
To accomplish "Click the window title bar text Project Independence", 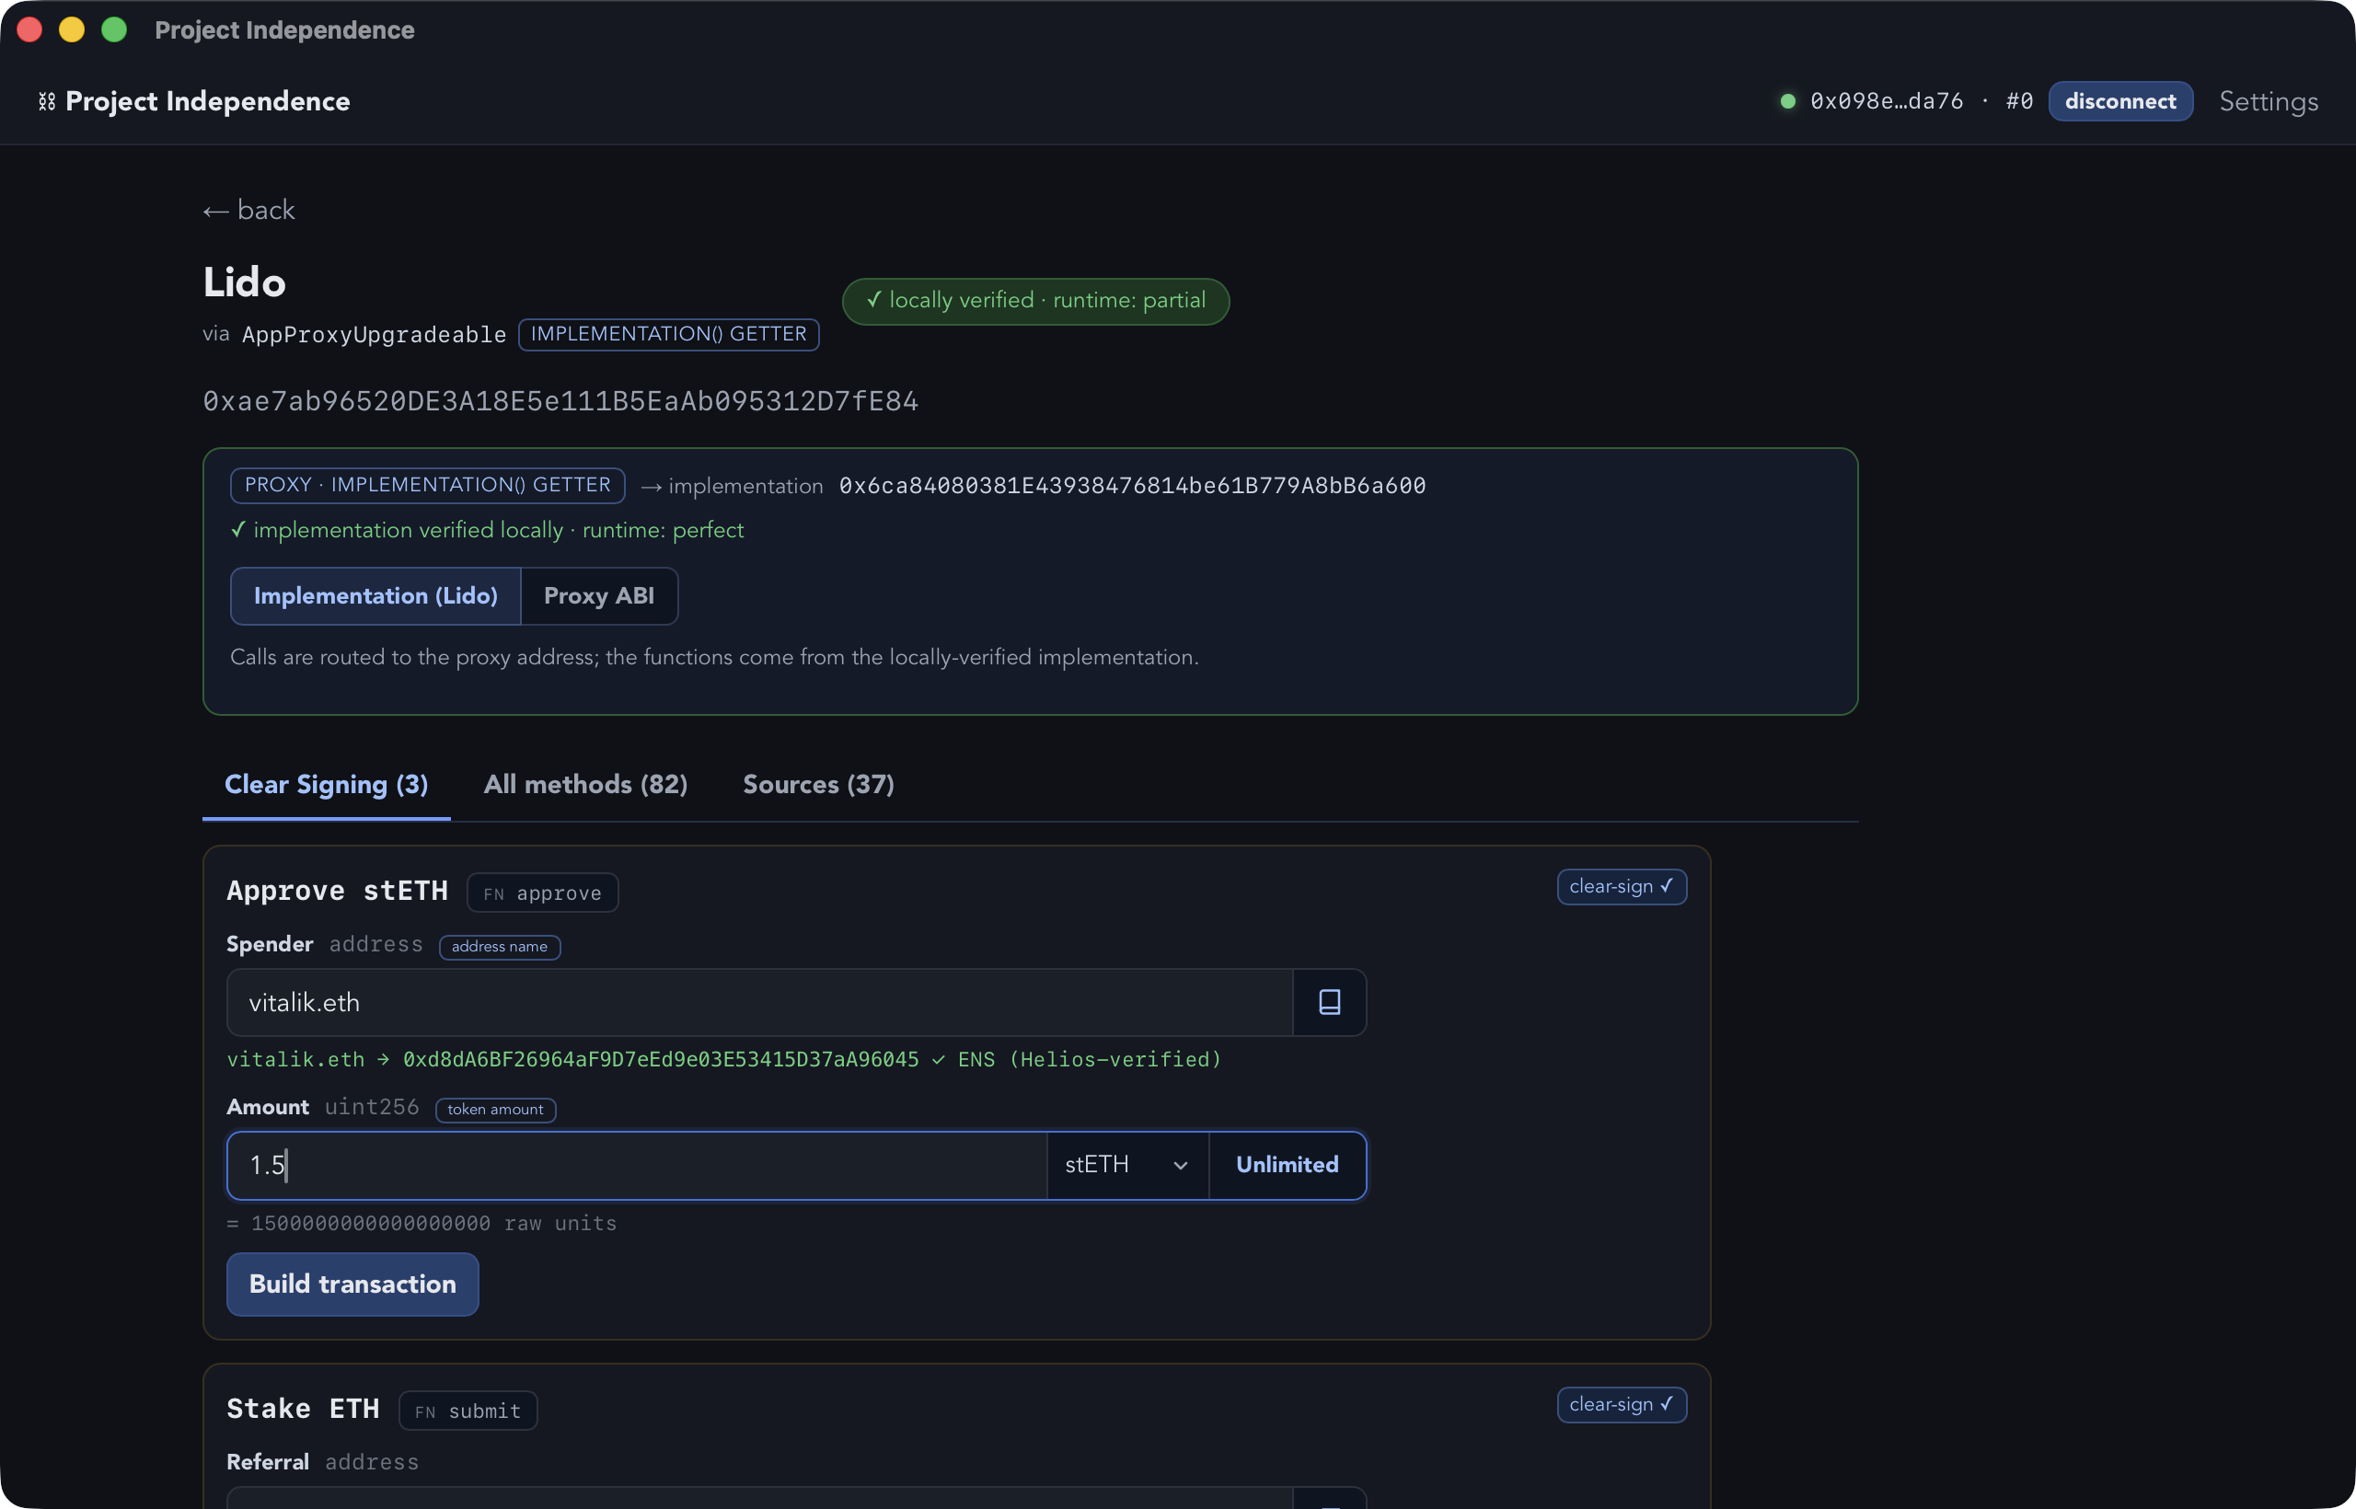I will coord(284,30).
